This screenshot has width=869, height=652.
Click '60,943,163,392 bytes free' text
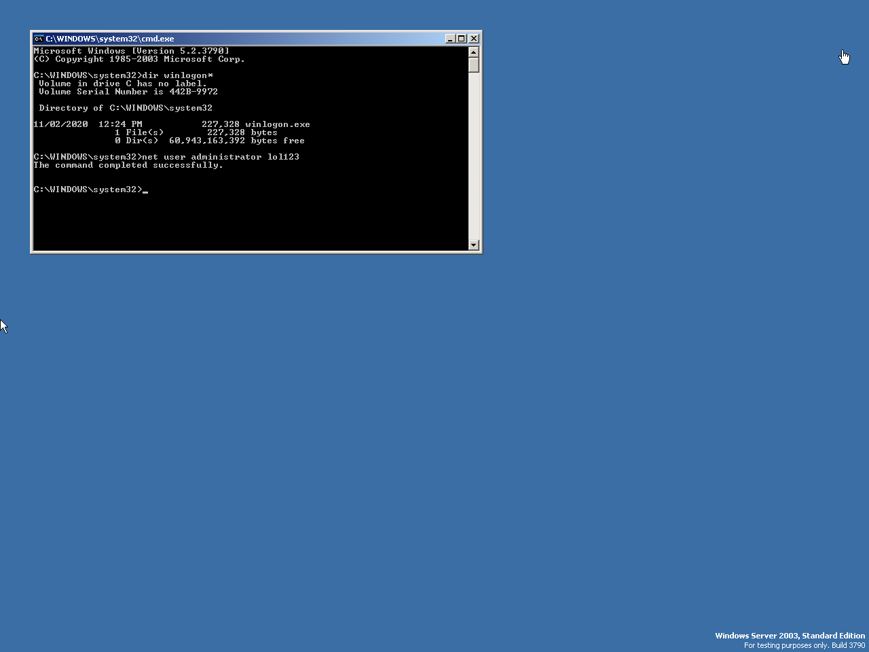pyautogui.click(x=237, y=141)
